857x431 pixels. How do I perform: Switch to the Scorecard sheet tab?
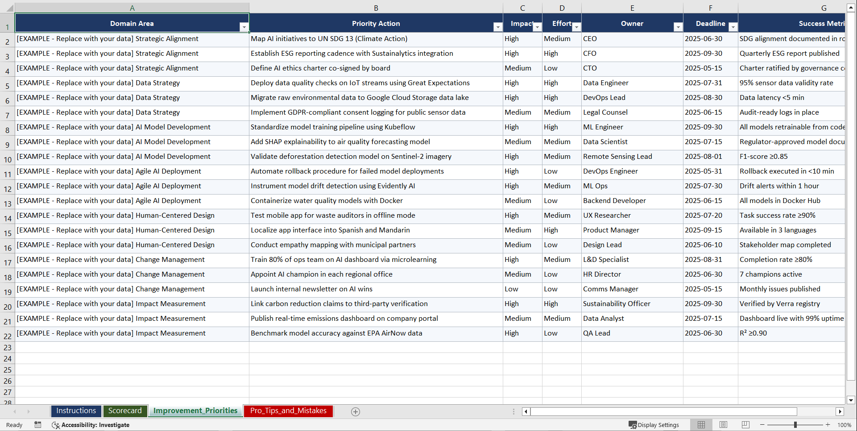(125, 410)
